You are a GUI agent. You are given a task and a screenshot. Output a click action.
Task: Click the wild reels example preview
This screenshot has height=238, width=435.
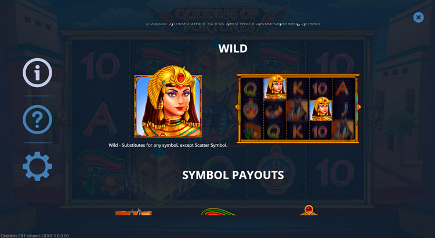click(x=298, y=109)
